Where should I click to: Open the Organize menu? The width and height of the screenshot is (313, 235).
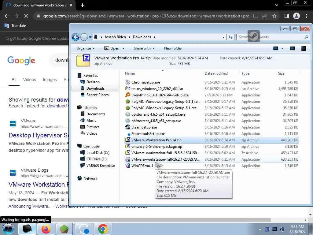tap(86, 48)
